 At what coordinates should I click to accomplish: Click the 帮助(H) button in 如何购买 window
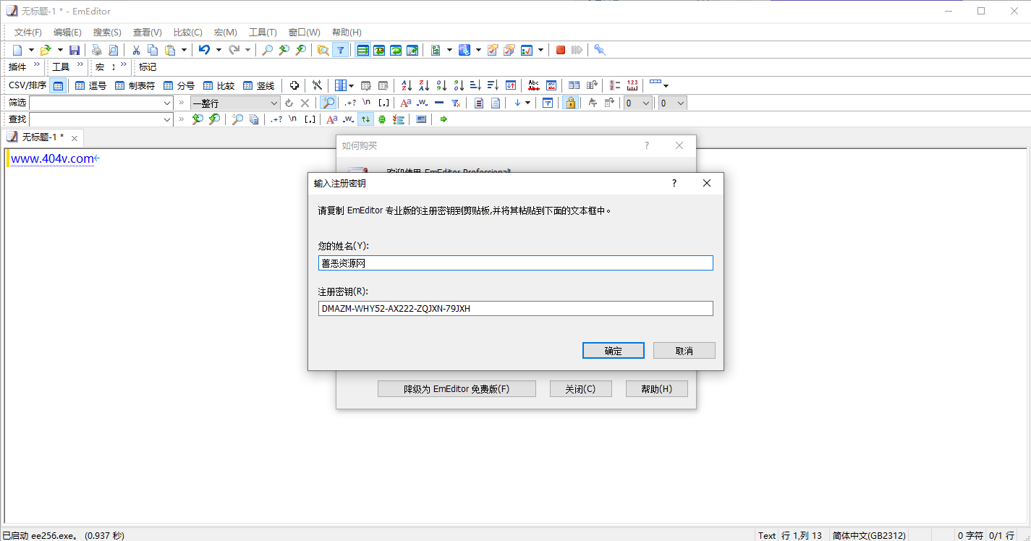(657, 389)
